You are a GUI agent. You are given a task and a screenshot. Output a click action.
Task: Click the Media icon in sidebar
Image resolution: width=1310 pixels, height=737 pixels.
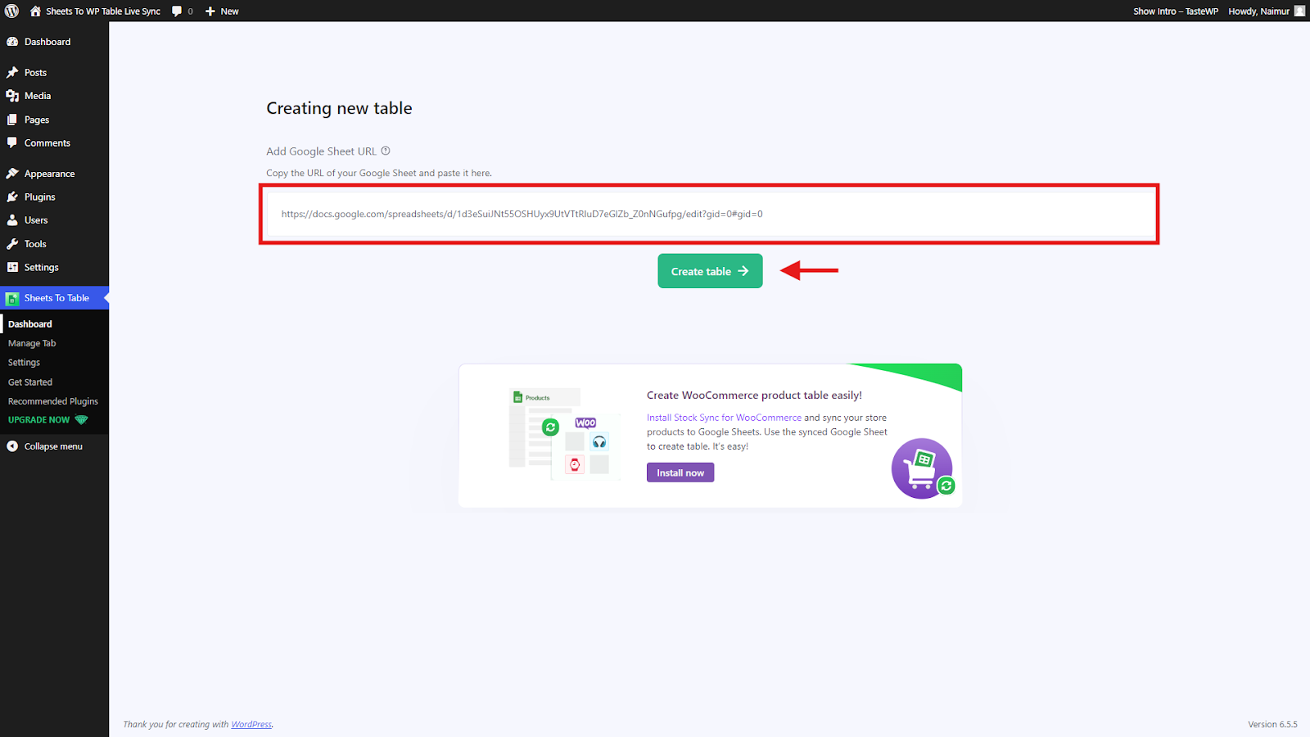[x=12, y=96]
